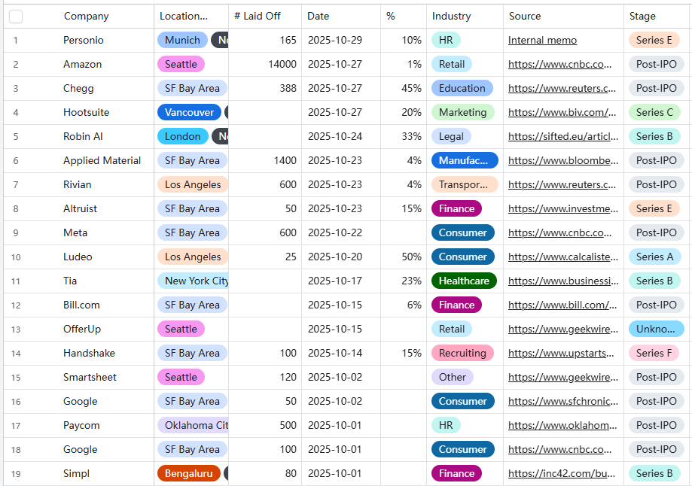Select the London location tag for Robin AI
The width and height of the screenshot is (692, 486).
click(x=182, y=137)
